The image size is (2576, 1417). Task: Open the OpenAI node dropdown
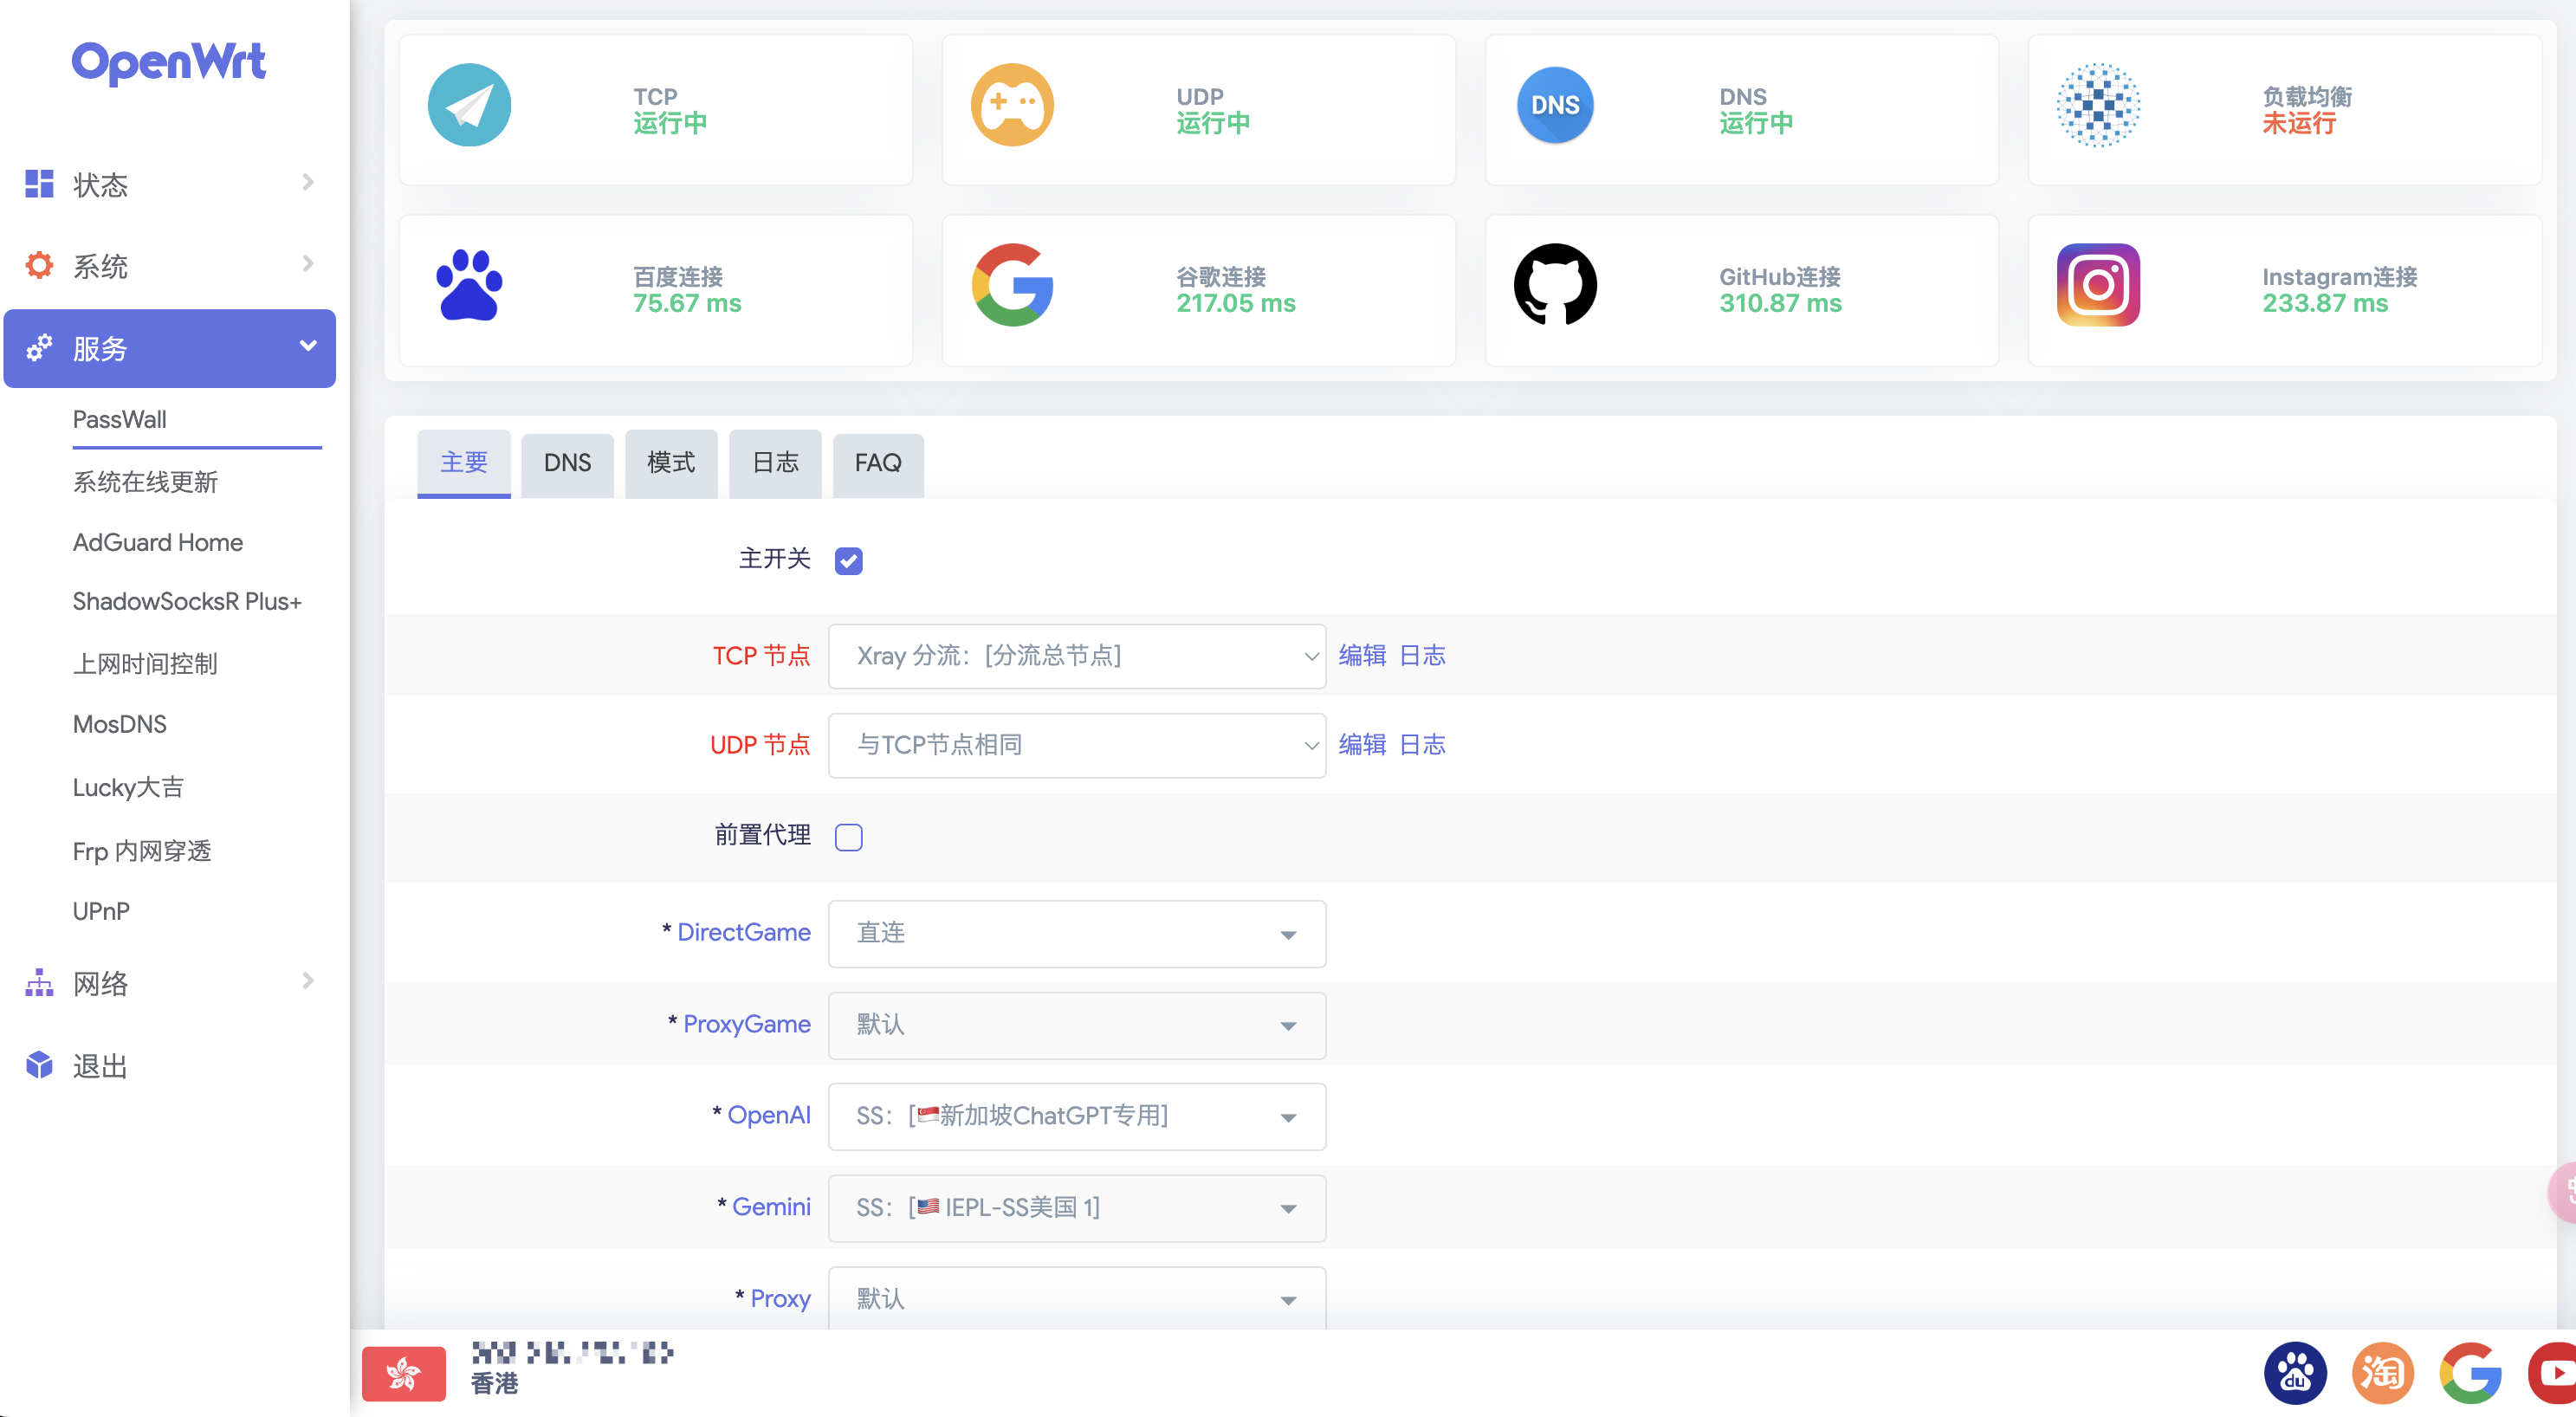[x=1077, y=1117]
